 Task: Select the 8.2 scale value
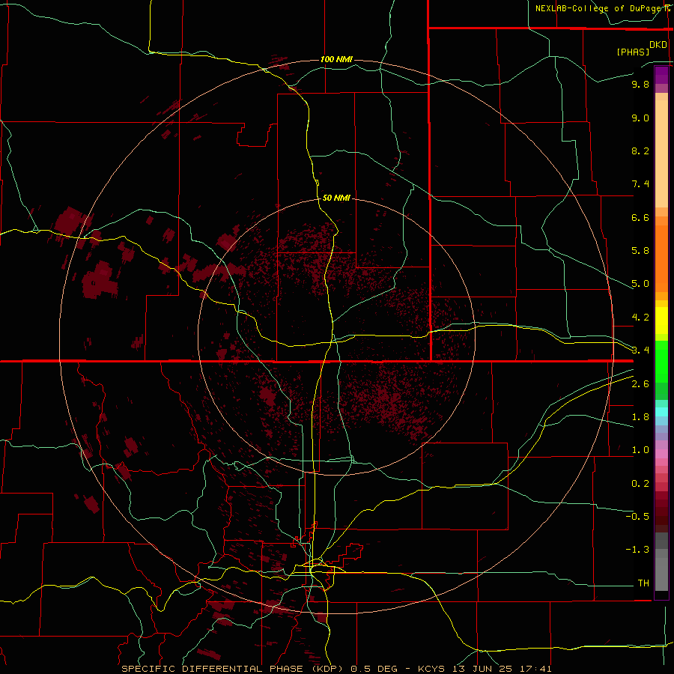coord(640,151)
